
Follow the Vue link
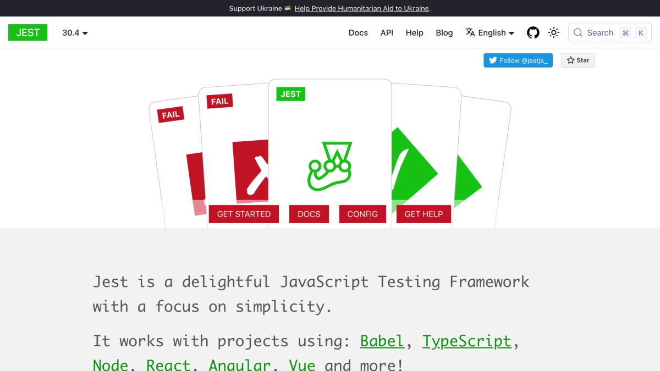(302, 365)
